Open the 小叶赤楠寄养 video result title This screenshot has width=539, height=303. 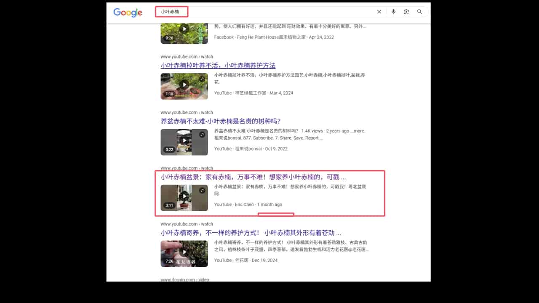[251, 233]
